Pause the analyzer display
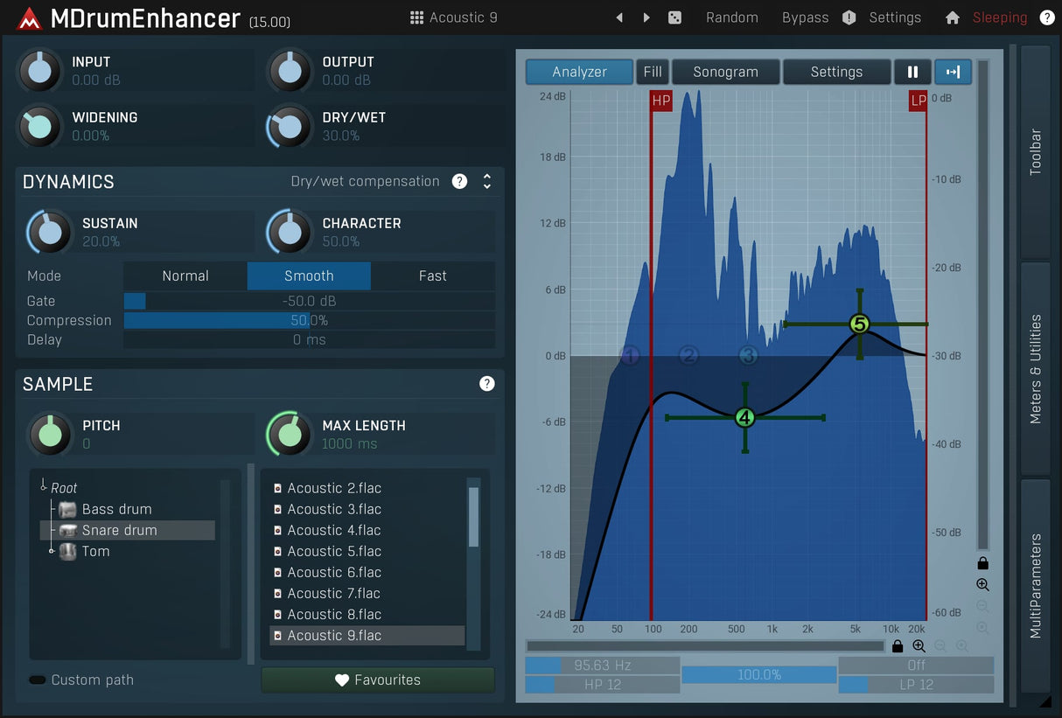1062x718 pixels. click(912, 72)
